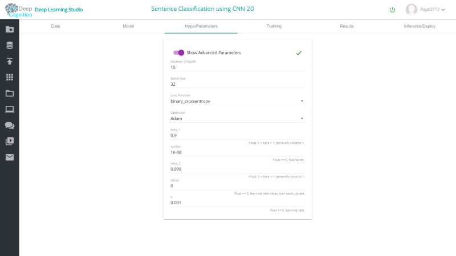Click the Number of Epoch input field
This screenshot has width=456, height=256.
click(237, 67)
